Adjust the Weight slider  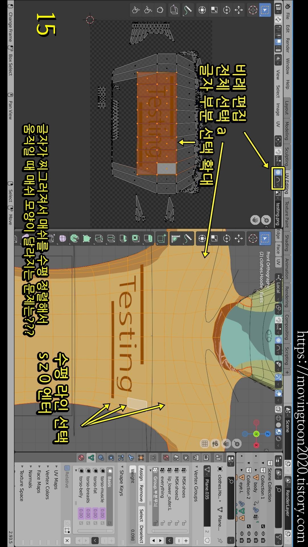(x=133, y=505)
